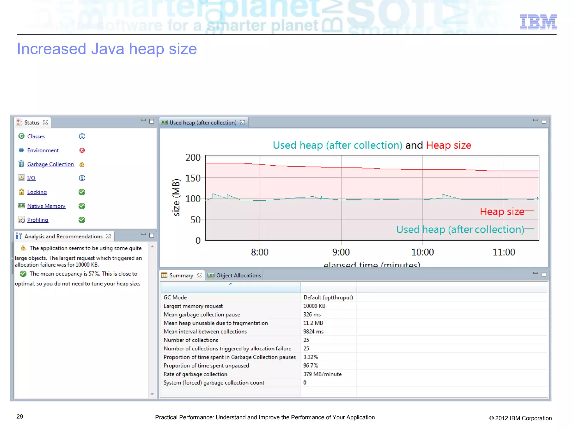Click the Used heap (after collection) legend entry
The width and height of the screenshot is (574, 430).
pyautogui.click(x=465, y=229)
